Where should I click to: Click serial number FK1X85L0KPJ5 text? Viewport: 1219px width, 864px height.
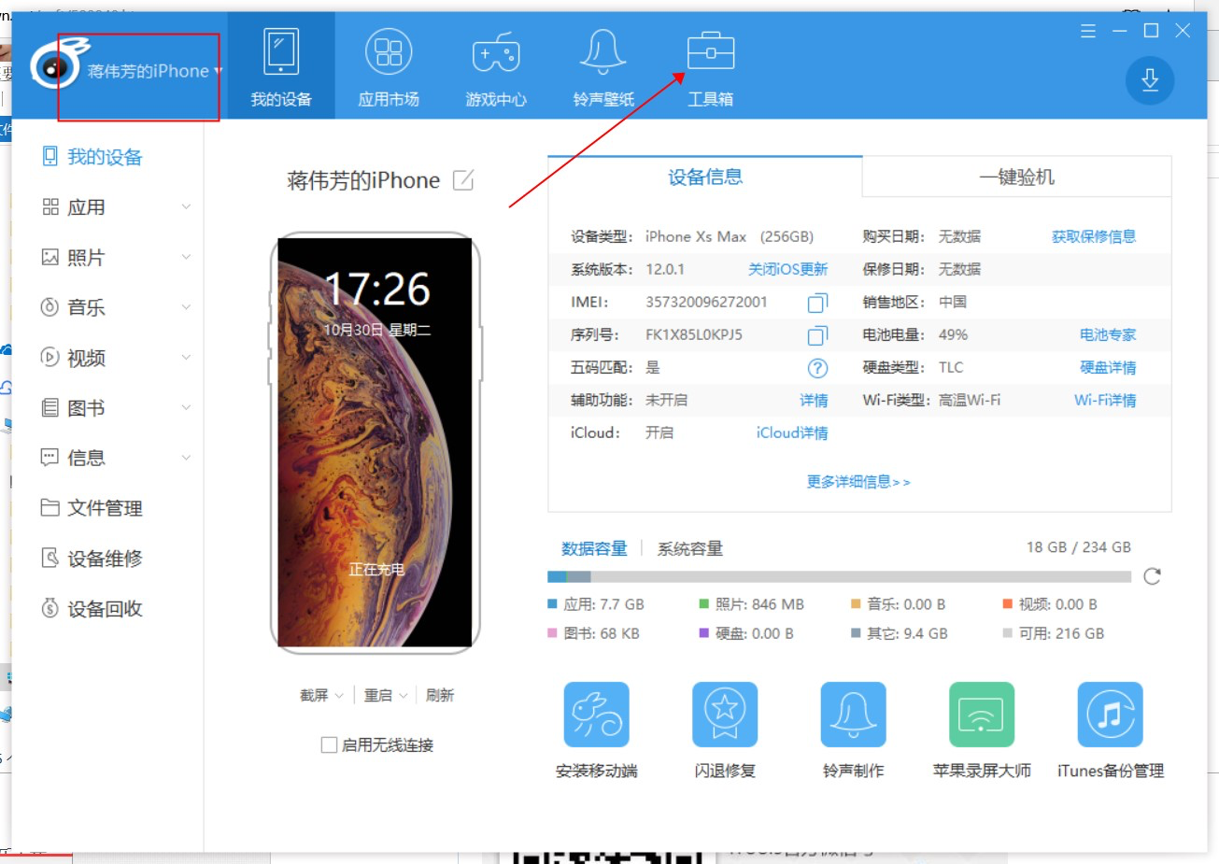point(694,334)
